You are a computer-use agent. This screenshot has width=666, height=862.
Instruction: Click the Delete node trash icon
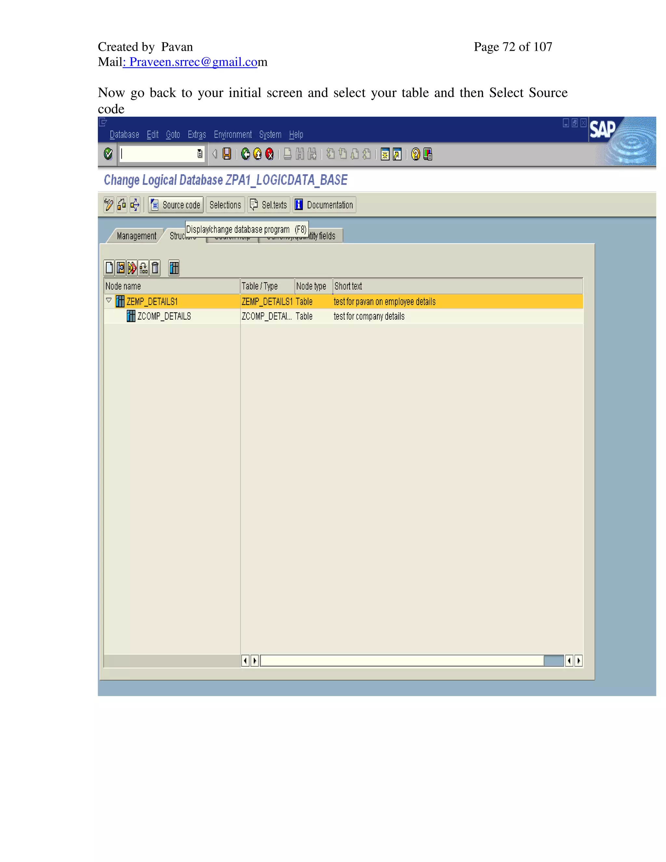[155, 268]
